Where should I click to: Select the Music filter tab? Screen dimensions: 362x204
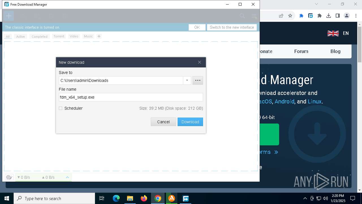click(x=88, y=36)
